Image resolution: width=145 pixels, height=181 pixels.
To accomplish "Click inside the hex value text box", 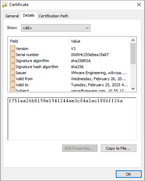I will coord(72,119).
